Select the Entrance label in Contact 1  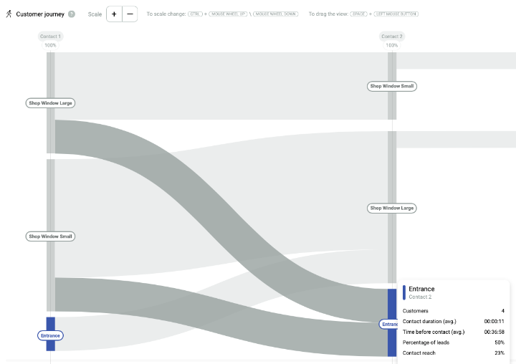tap(50, 335)
